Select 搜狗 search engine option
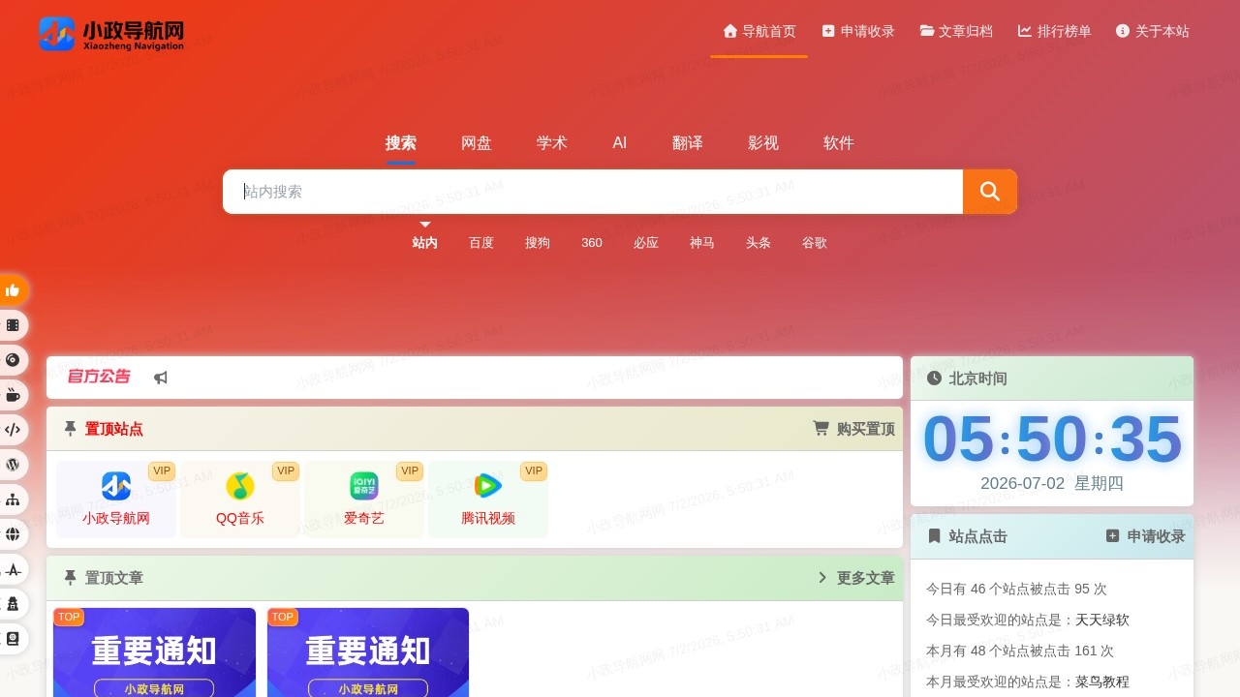Image resolution: width=1240 pixels, height=697 pixels. [538, 243]
